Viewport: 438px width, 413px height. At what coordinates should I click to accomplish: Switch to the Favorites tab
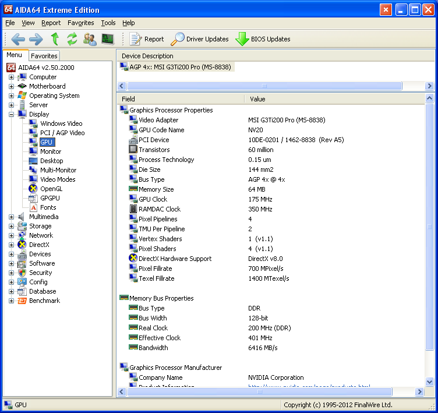44,56
